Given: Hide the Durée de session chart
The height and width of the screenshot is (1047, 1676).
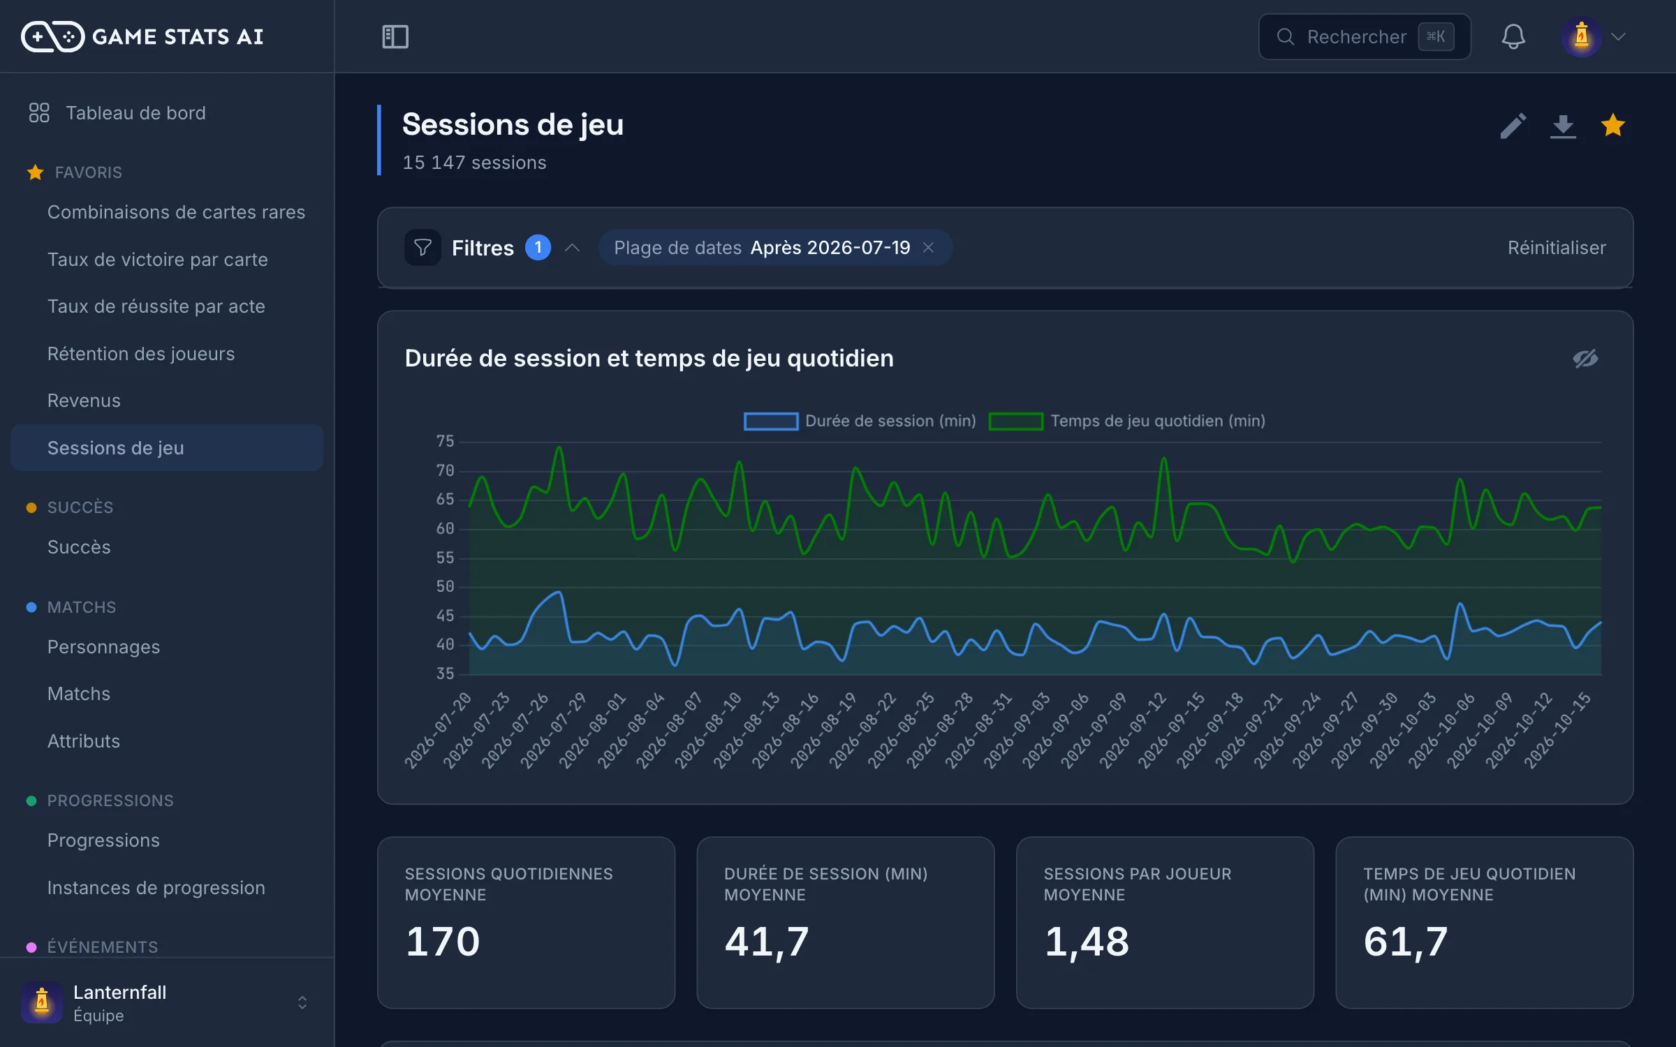Looking at the screenshot, I should point(1585,358).
